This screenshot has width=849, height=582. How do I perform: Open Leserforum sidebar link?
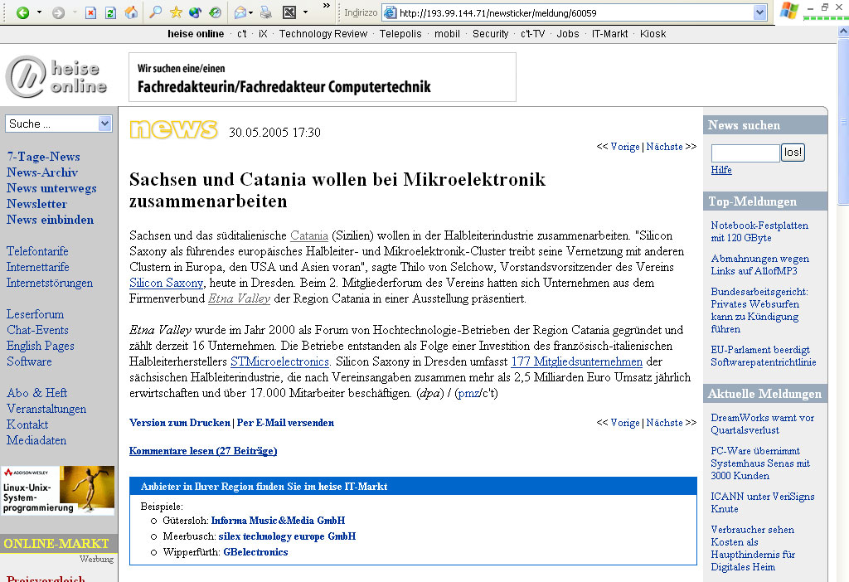click(x=35, y=314)
